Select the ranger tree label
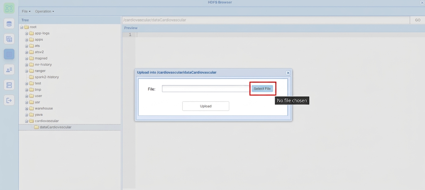Screen dimensions: 425x190 [x=40, y=71]
